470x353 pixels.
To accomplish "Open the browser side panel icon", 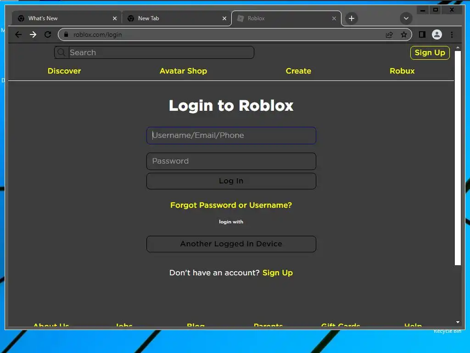I will [x=422, y=34].
